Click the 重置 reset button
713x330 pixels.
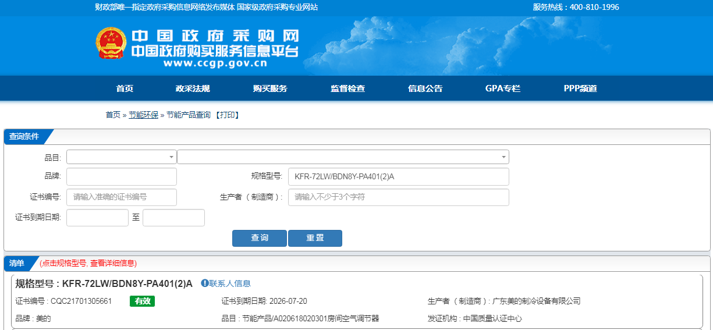coord(315,238)
